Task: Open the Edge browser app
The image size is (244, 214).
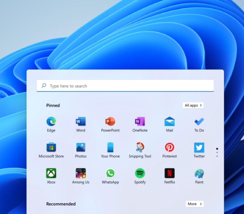Action: [x=51, y=124]
